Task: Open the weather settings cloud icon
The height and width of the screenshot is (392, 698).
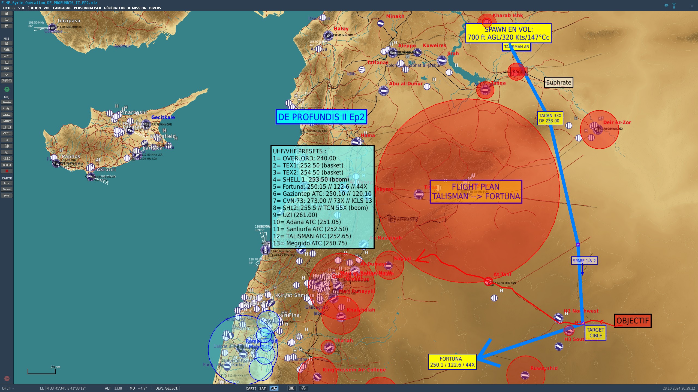Action: (7, 50)
